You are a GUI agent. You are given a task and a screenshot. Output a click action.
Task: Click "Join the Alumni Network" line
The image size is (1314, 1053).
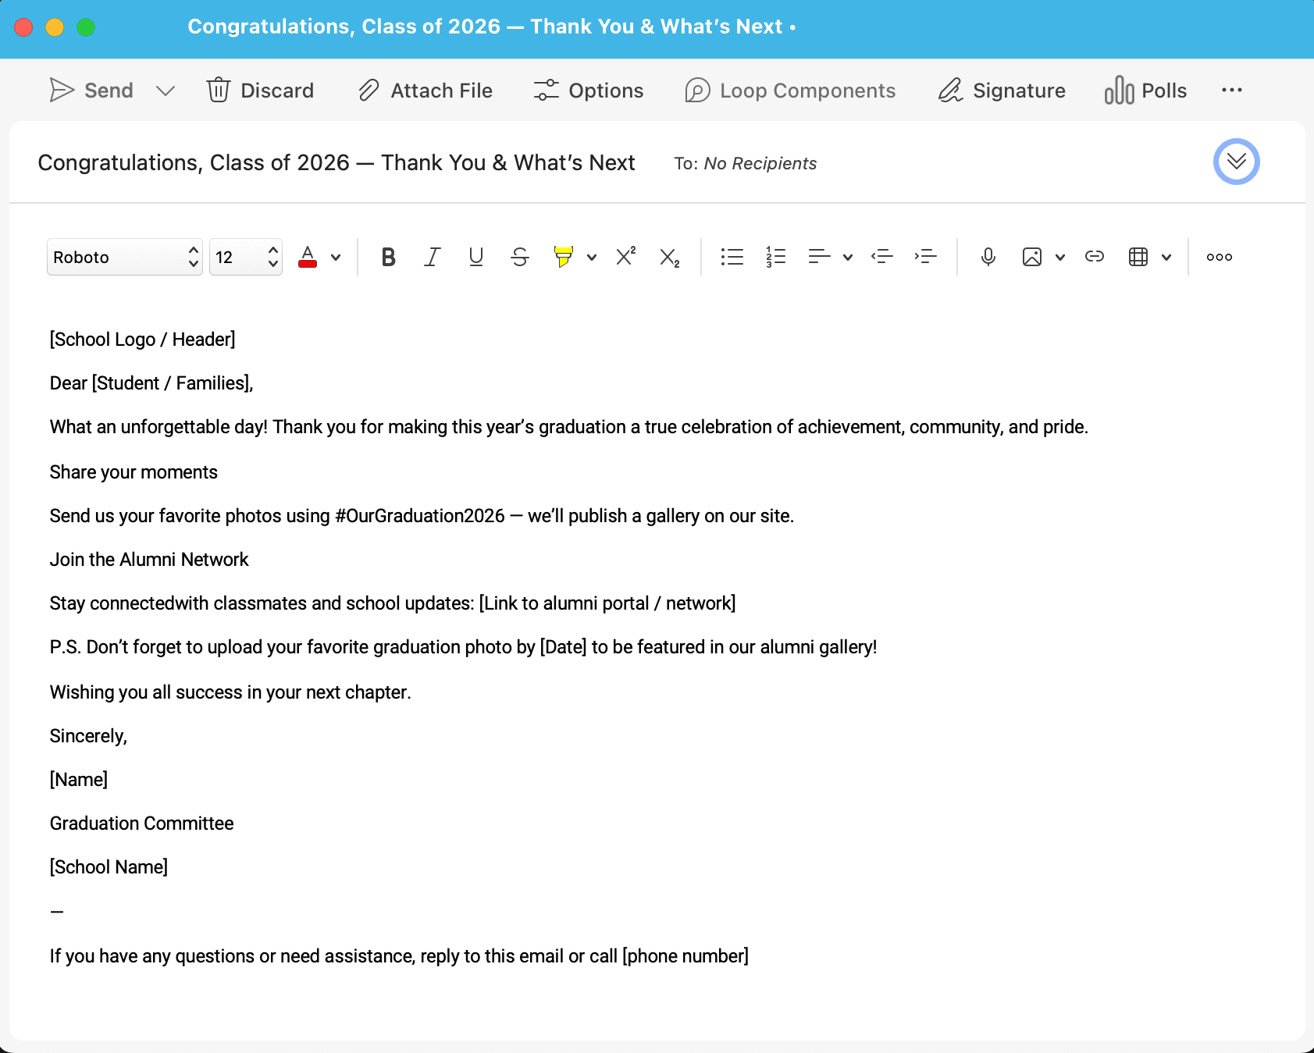(149, 560)
